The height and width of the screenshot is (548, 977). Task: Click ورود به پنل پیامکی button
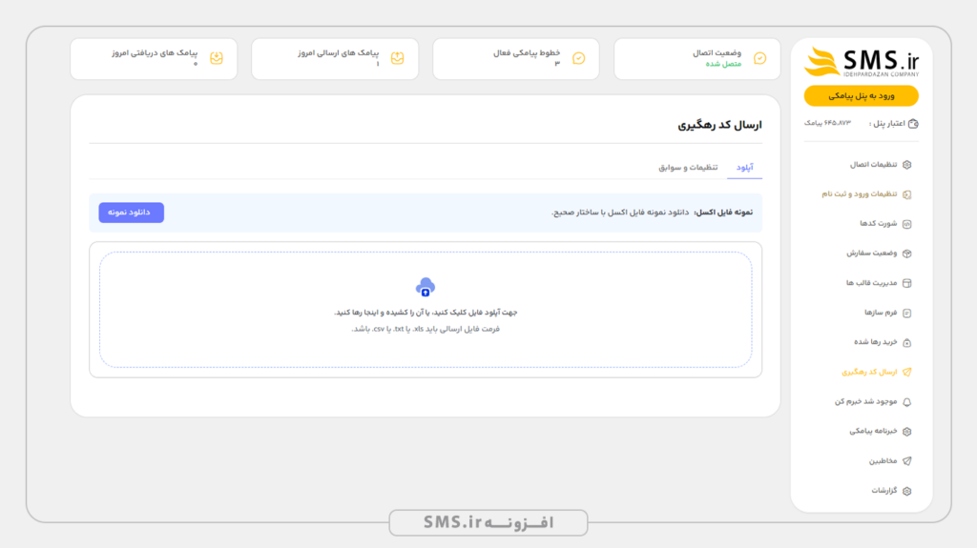862,96
